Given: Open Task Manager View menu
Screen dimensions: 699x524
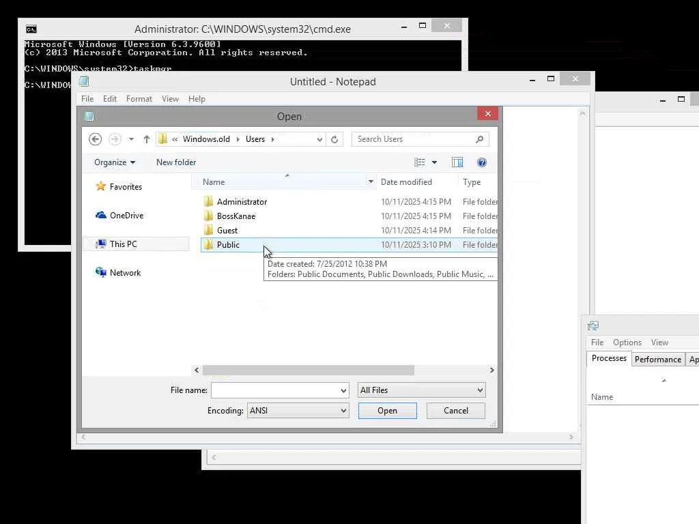Looking at the screenshot, I should pyautogui.click(x=659, y=343).
